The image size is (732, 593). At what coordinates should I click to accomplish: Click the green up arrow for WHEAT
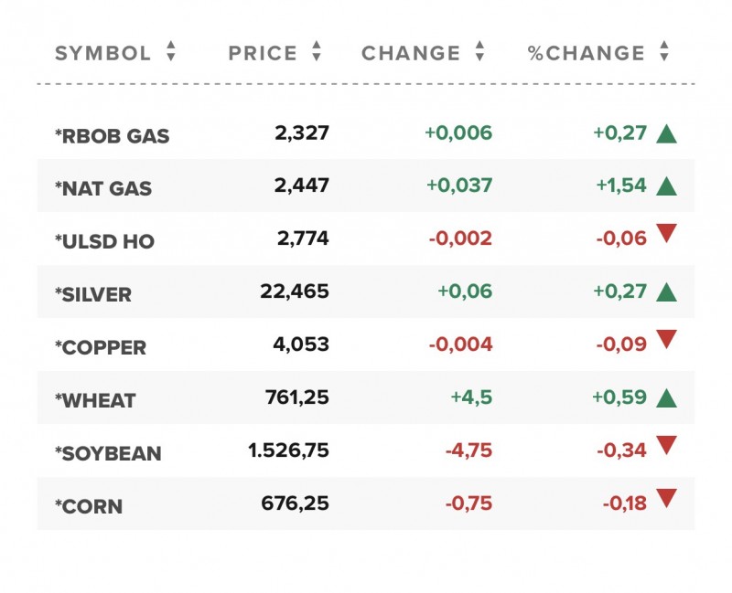click(666, 398)
